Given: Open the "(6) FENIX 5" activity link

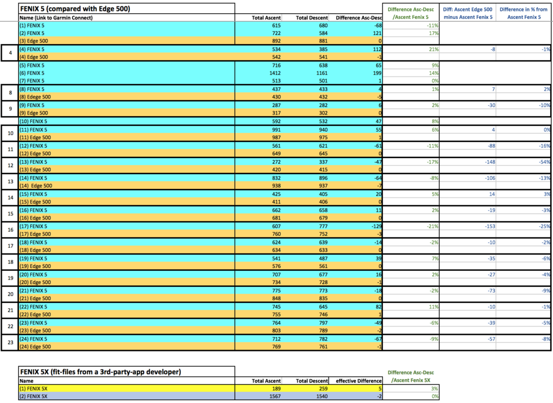Looking at the screenshot, I should coord(32,73).
